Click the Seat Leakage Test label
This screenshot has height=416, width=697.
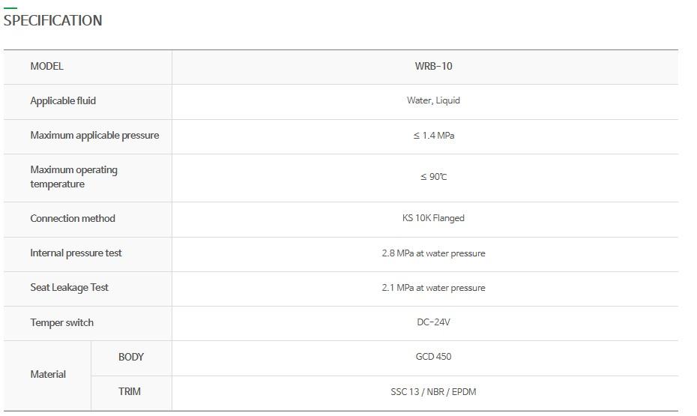click(x=69, y=288)
